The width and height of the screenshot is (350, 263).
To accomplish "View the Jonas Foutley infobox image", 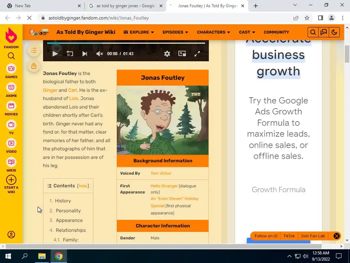I will [x=163, y=120].
